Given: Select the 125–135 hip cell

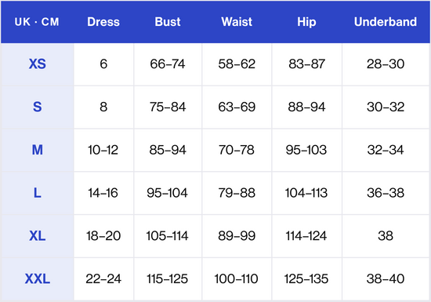Looking at the screenshot, I should point(306,278).
